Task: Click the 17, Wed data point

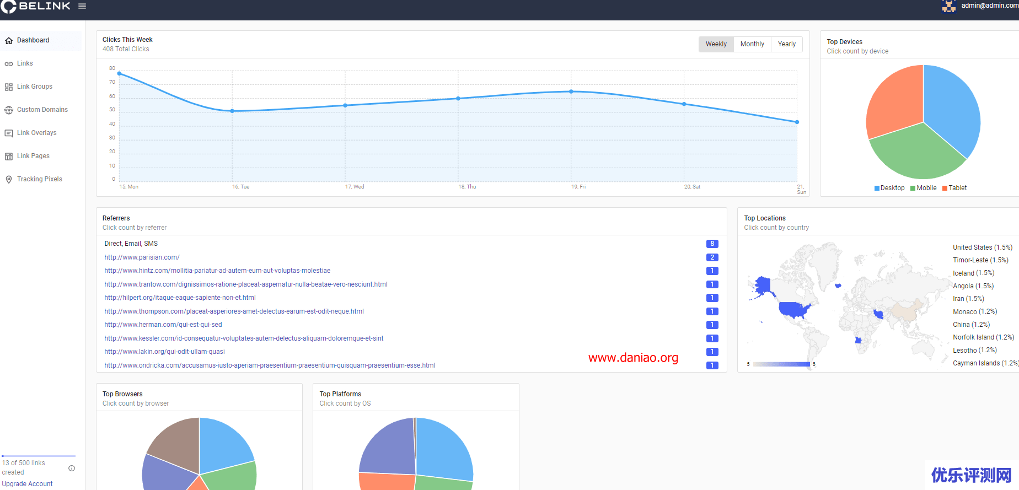Action: click(345, 105)
